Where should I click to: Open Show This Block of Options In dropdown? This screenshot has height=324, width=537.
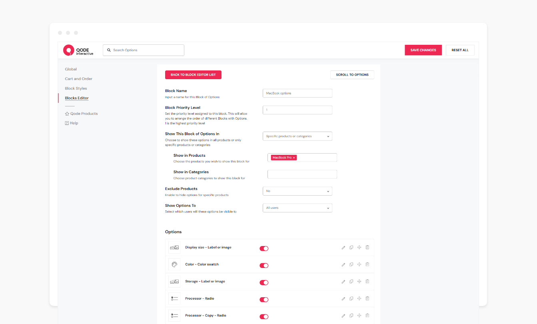point(297,136)
